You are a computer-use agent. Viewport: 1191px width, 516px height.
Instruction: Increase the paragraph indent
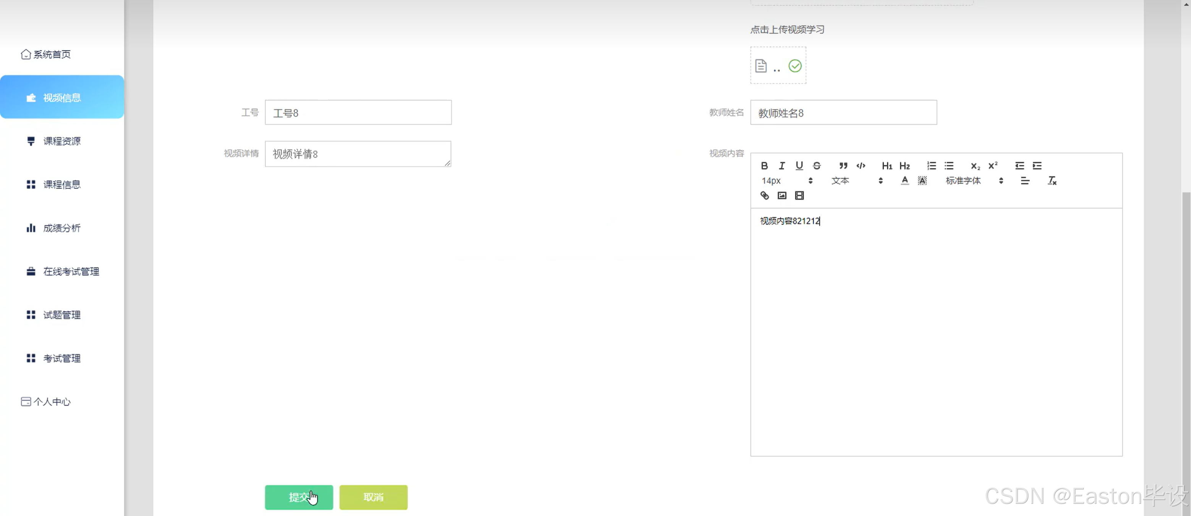1037,166
